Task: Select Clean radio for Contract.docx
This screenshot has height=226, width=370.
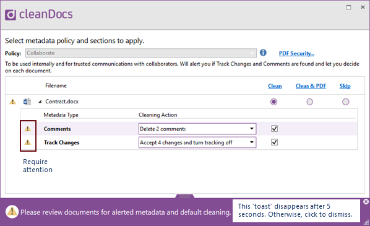Action: coord(273,102)
